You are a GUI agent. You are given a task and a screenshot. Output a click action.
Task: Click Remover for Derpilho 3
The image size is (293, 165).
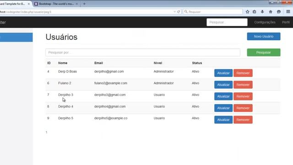click(x=243, y=96)
